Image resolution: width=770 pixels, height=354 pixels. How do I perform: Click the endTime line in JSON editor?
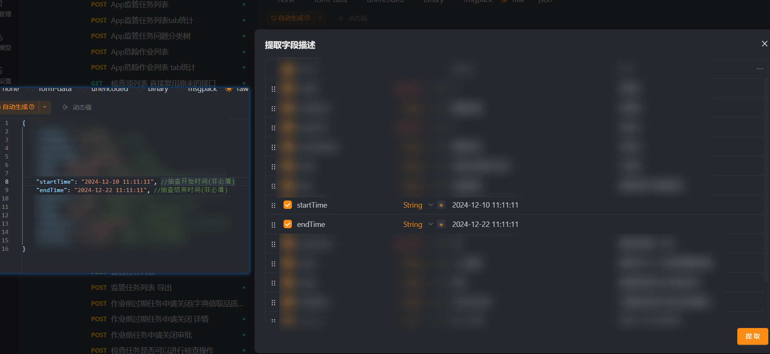tap(132, 190)
